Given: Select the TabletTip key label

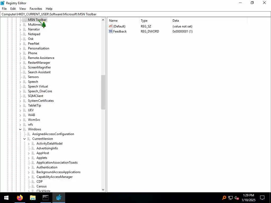Looking at the screenshot, I should (34, 105).
